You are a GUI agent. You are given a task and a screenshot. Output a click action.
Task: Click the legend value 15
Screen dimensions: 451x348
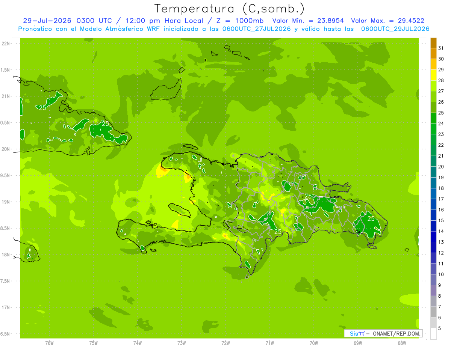(x=441, y=220)
